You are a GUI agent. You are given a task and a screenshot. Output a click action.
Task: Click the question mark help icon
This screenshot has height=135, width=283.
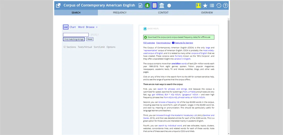[226, 6]
